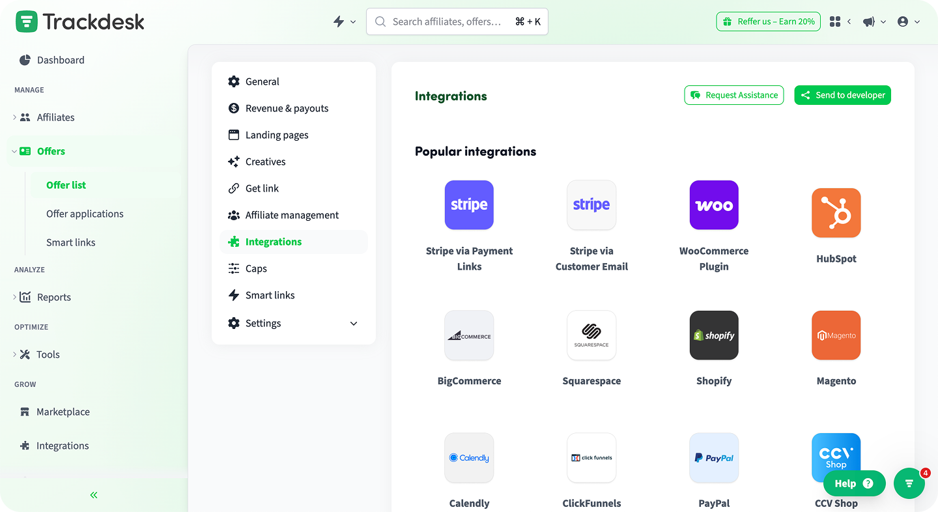The image size is (938, 512).
Task: Select the ClickFunnels integration icon
Action: (591, 457)
